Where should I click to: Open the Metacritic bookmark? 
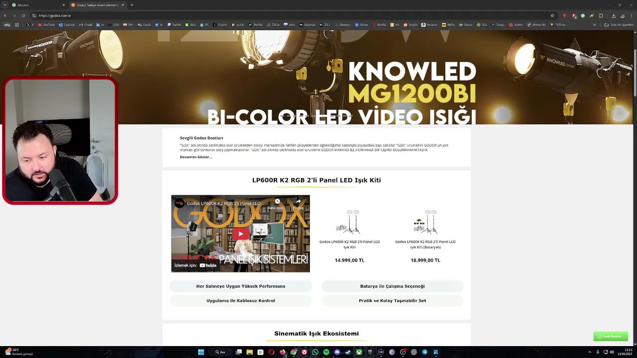click(536, 24)
